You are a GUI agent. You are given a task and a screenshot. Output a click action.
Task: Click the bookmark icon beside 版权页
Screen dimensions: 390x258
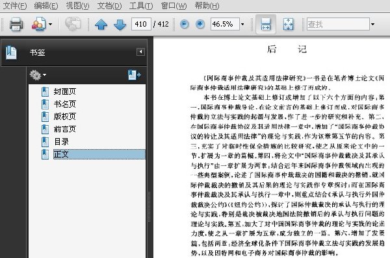[45, 117]
